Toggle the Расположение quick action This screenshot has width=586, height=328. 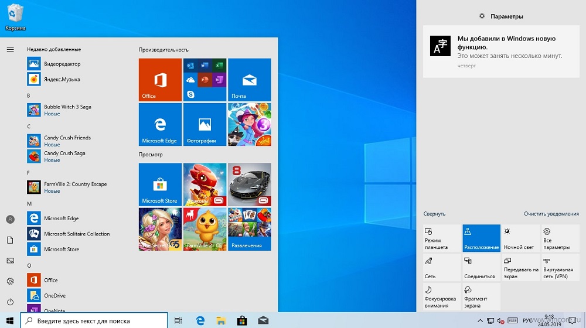[x=481, y=238]
